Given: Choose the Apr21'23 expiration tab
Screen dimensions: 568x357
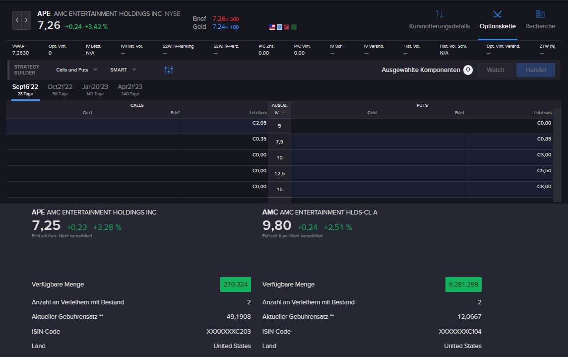Looking at the screenshot, I should click(x=130, y=89).
